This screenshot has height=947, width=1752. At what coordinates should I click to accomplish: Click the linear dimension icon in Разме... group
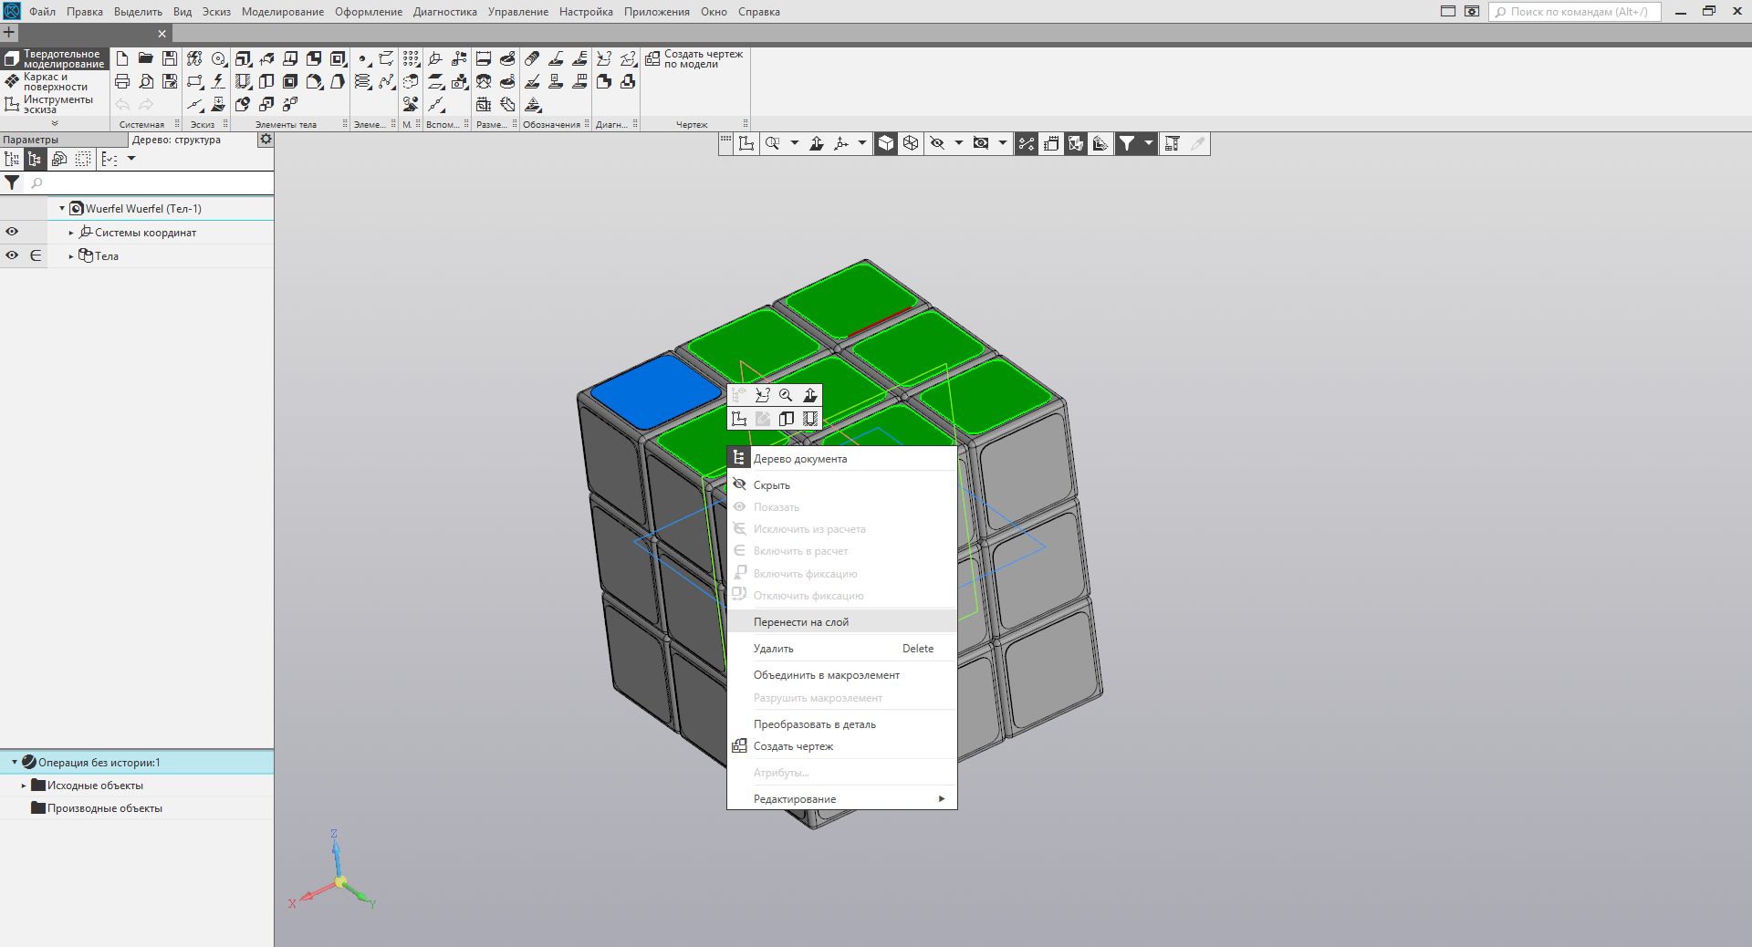click(x=484, y=58)
